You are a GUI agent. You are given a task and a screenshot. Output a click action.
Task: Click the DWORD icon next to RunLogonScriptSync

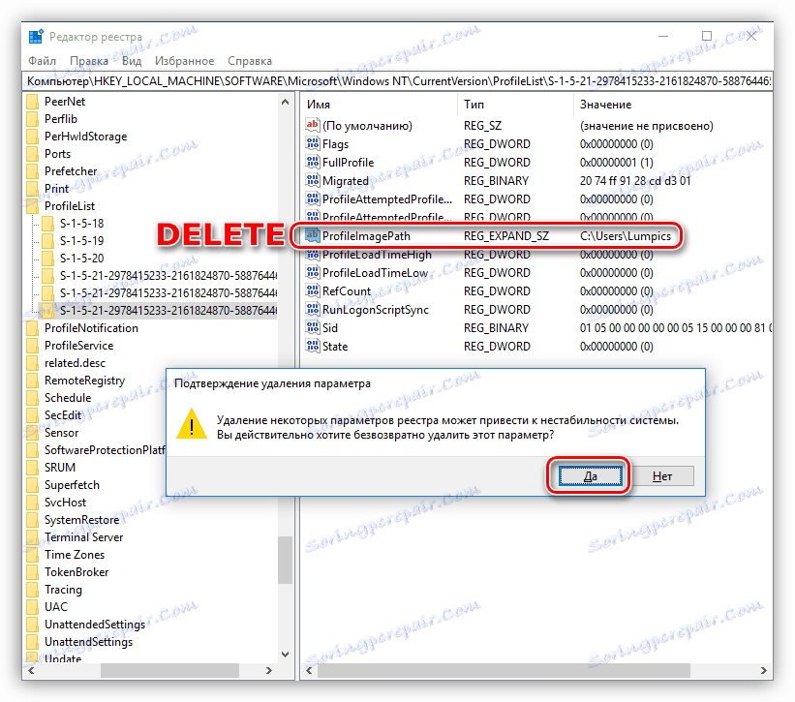tap(313, 309)
